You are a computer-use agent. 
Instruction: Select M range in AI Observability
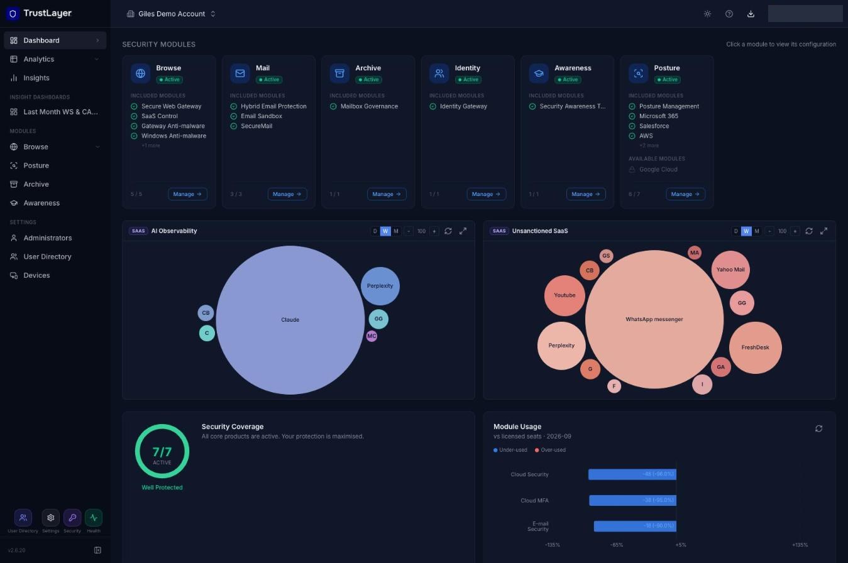(x=396, y=231)
